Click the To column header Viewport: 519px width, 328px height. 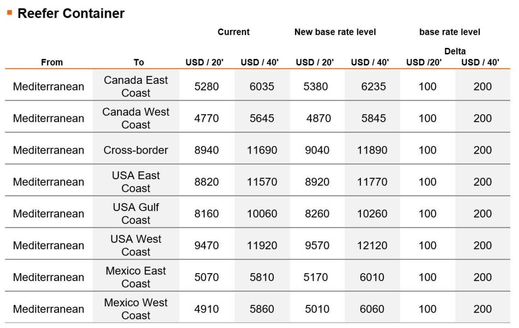click(x=139, y=62)
